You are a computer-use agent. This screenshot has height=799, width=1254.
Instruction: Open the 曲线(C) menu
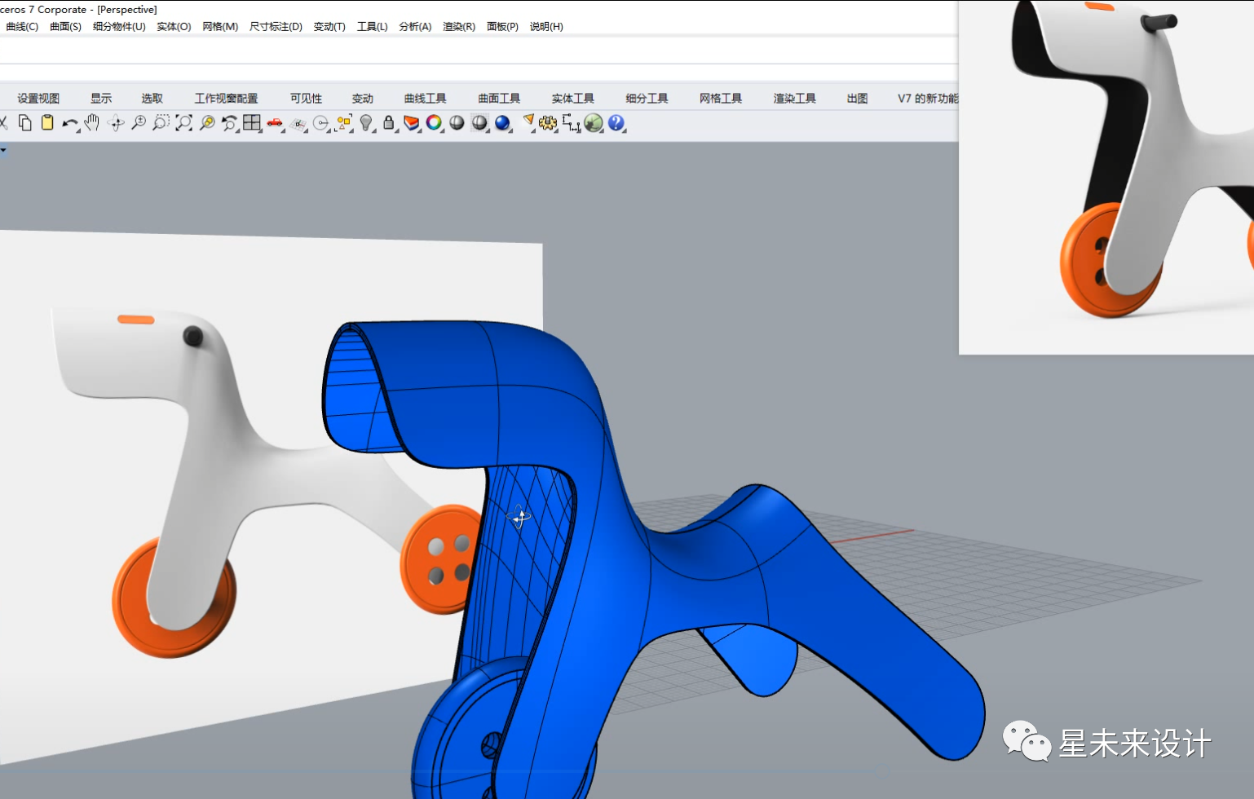22,27
